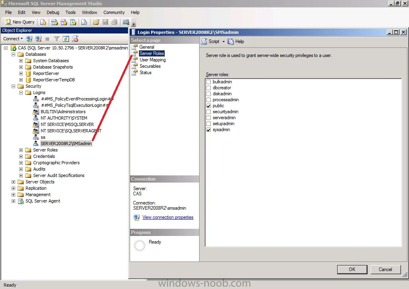Open the Edit menu
409x289 pixels.
point(22,12)
